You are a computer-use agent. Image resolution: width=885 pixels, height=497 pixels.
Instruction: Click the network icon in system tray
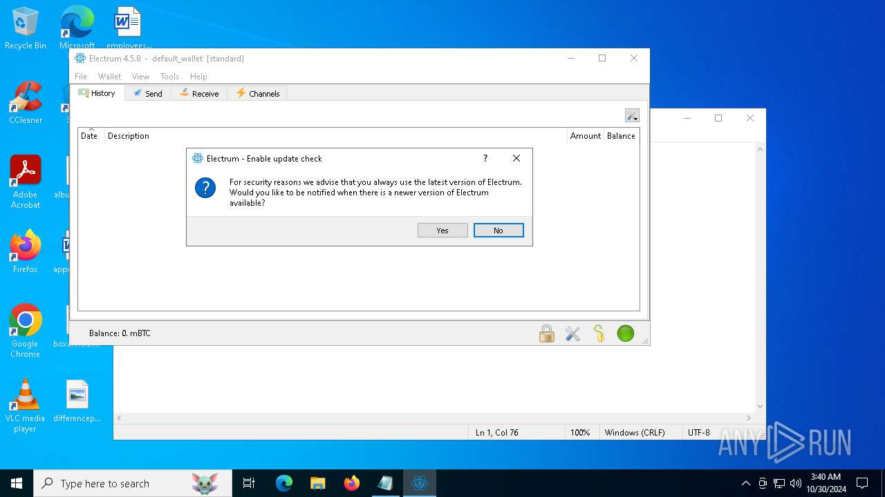[x=779, y=483]
